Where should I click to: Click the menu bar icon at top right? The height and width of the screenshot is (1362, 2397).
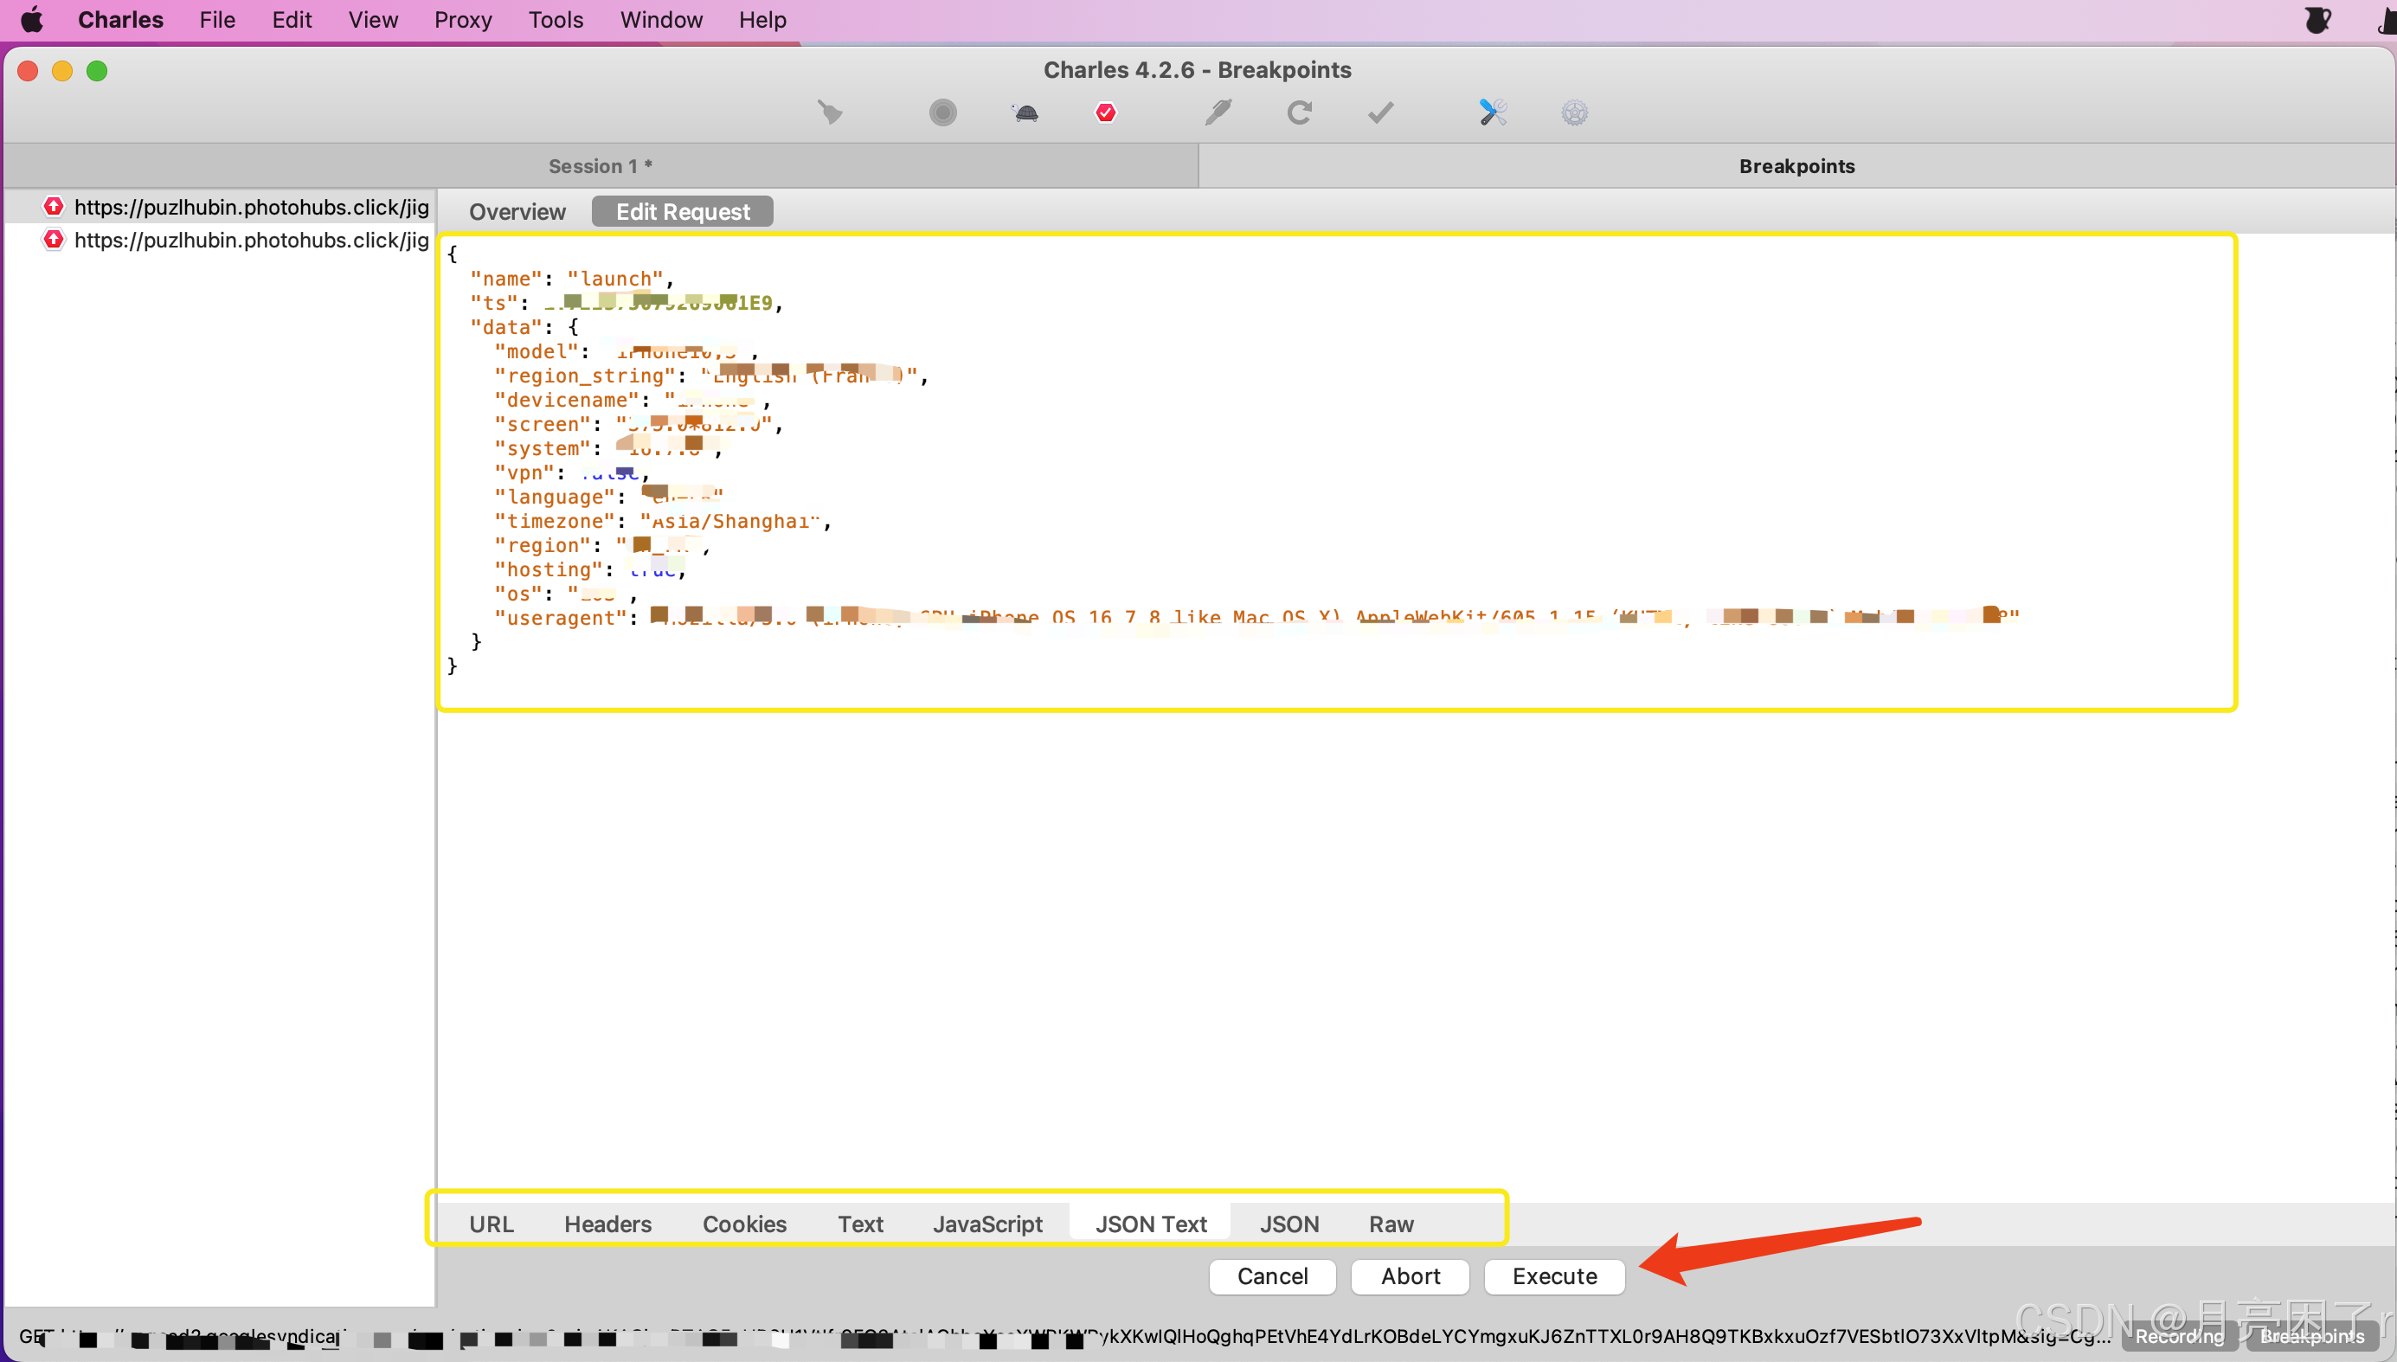(x=2317, y=20)
